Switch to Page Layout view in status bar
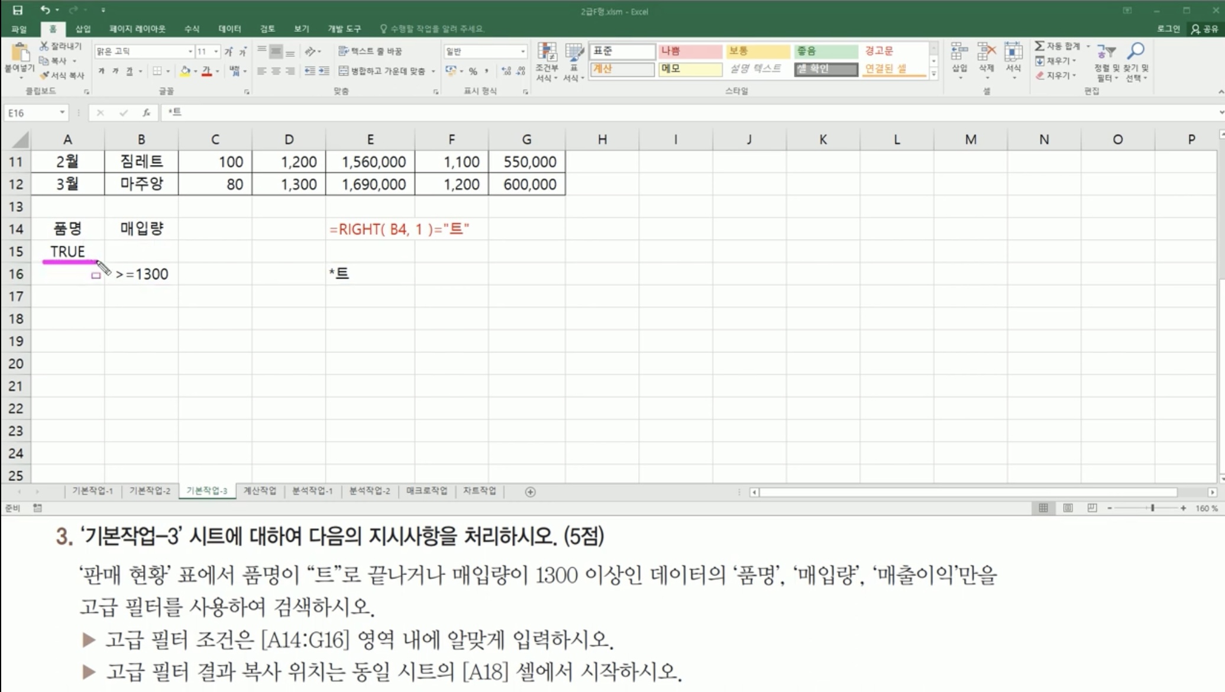Image resolution: width=1225 pixels, height=692 pixels. tap(1068, 508)
